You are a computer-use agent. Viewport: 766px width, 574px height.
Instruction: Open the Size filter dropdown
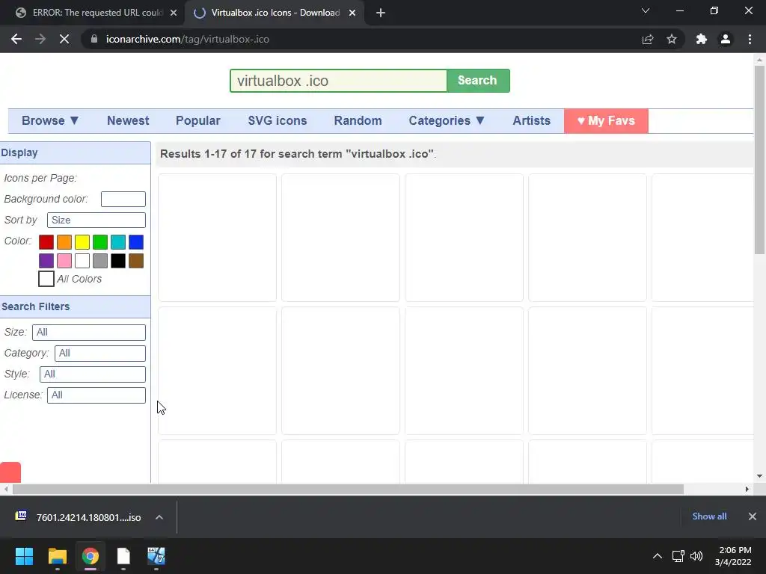tap(89, 333)
